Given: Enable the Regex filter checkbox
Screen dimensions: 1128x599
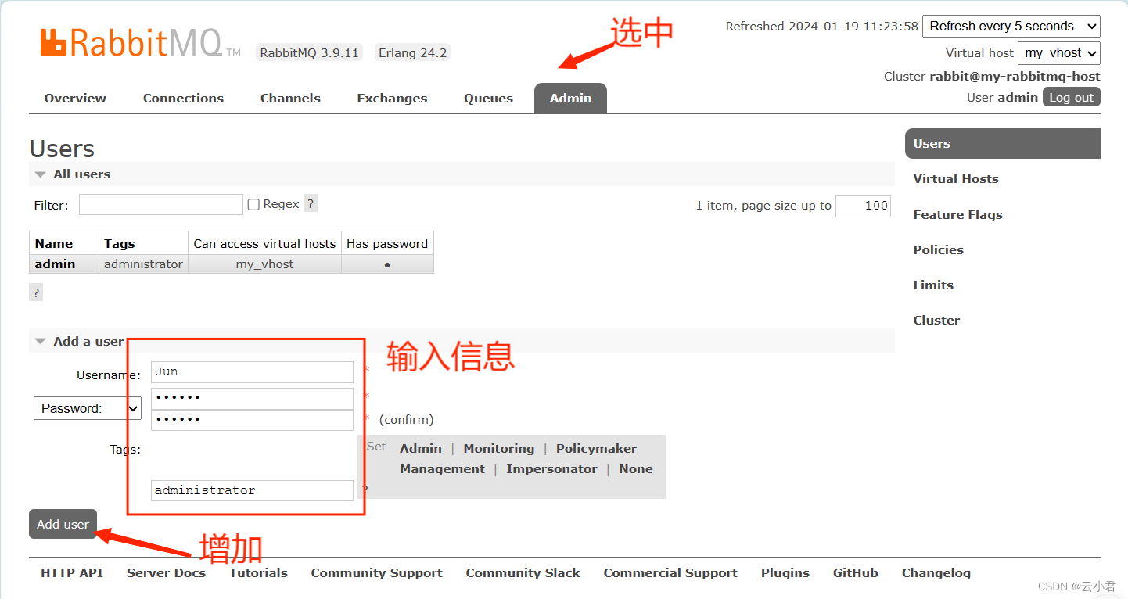Looking at the screenshot, I should point(253,204).
